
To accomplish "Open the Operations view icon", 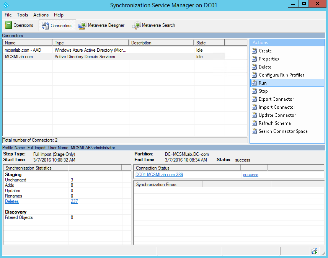I will [x=8, y=25].
